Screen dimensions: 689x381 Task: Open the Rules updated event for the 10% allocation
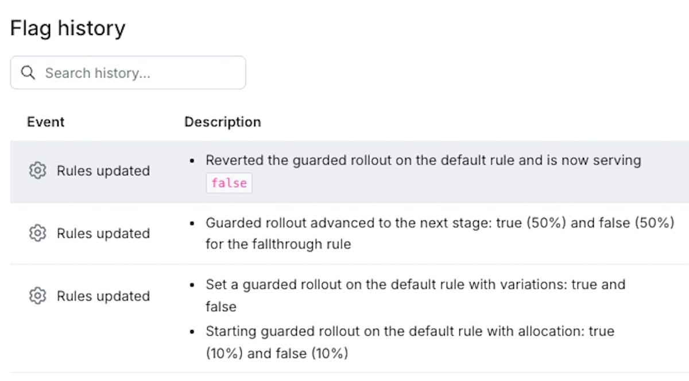point(103,296)
